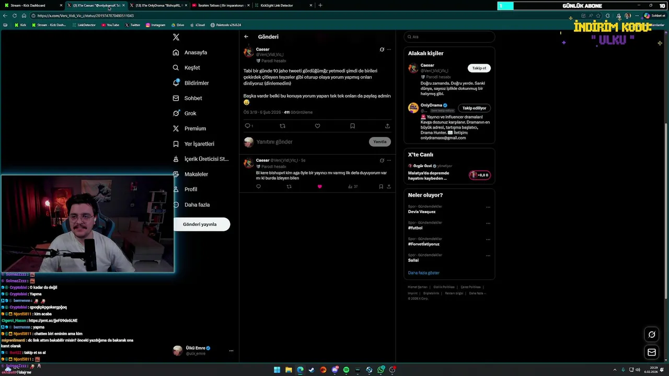Viewport: 669px width, 376px height.
Task: Open more options for Devis Vasquez trend
Action: 488,207
